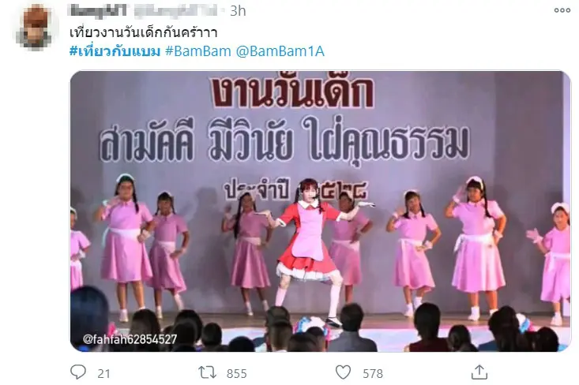Open the tweet's 3h timestamp

[x=238, y=11]
